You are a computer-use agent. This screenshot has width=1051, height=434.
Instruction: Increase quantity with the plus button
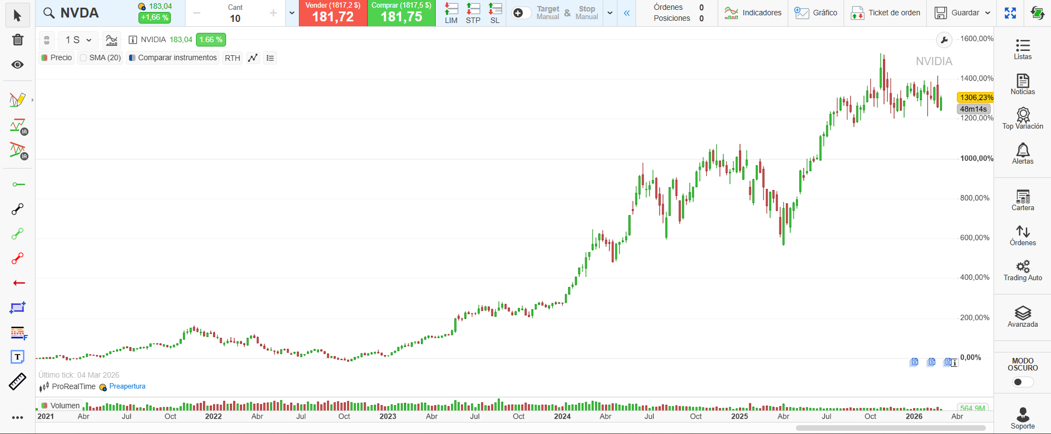(273, 13)
